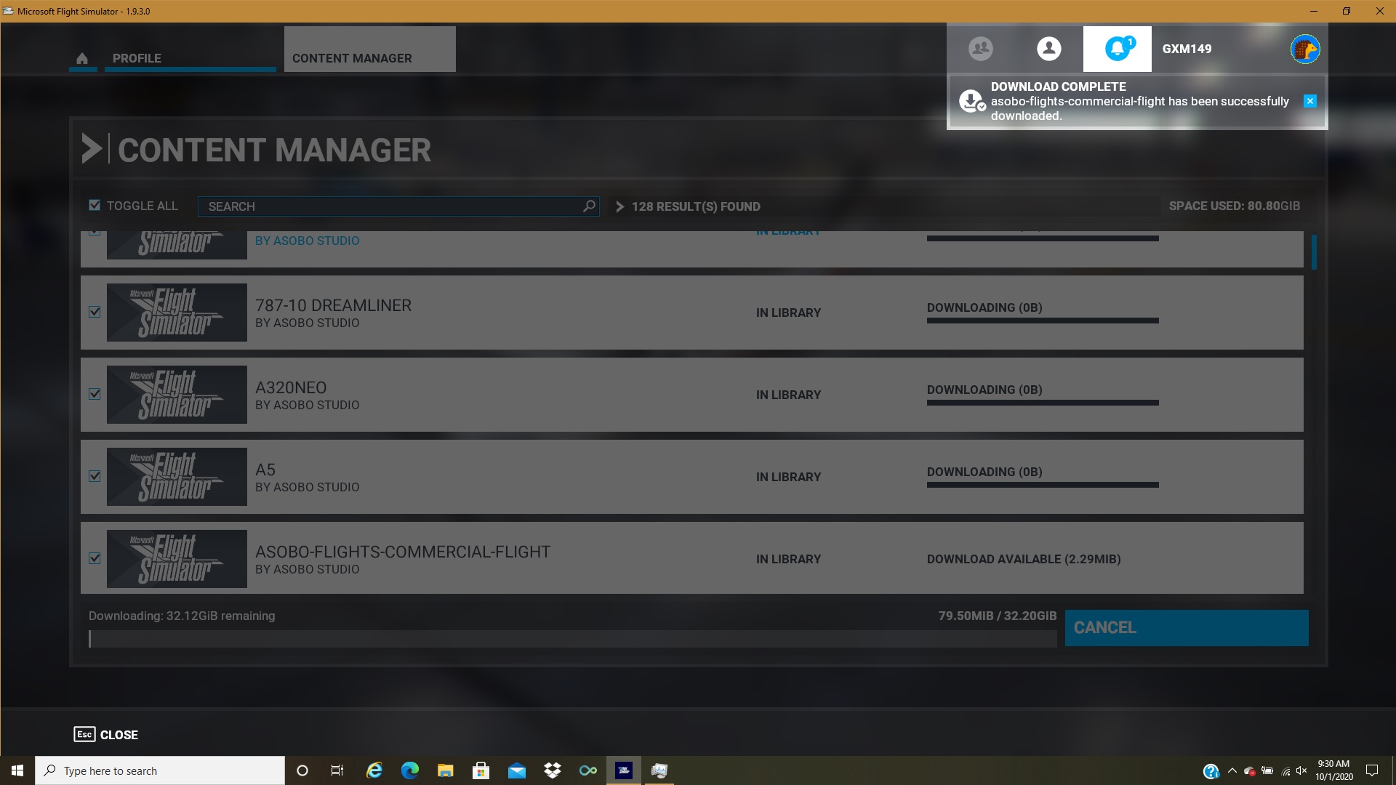
Task: Click 79.50MIB / 32.20GIB size text
Action: [x=998, y=616]
